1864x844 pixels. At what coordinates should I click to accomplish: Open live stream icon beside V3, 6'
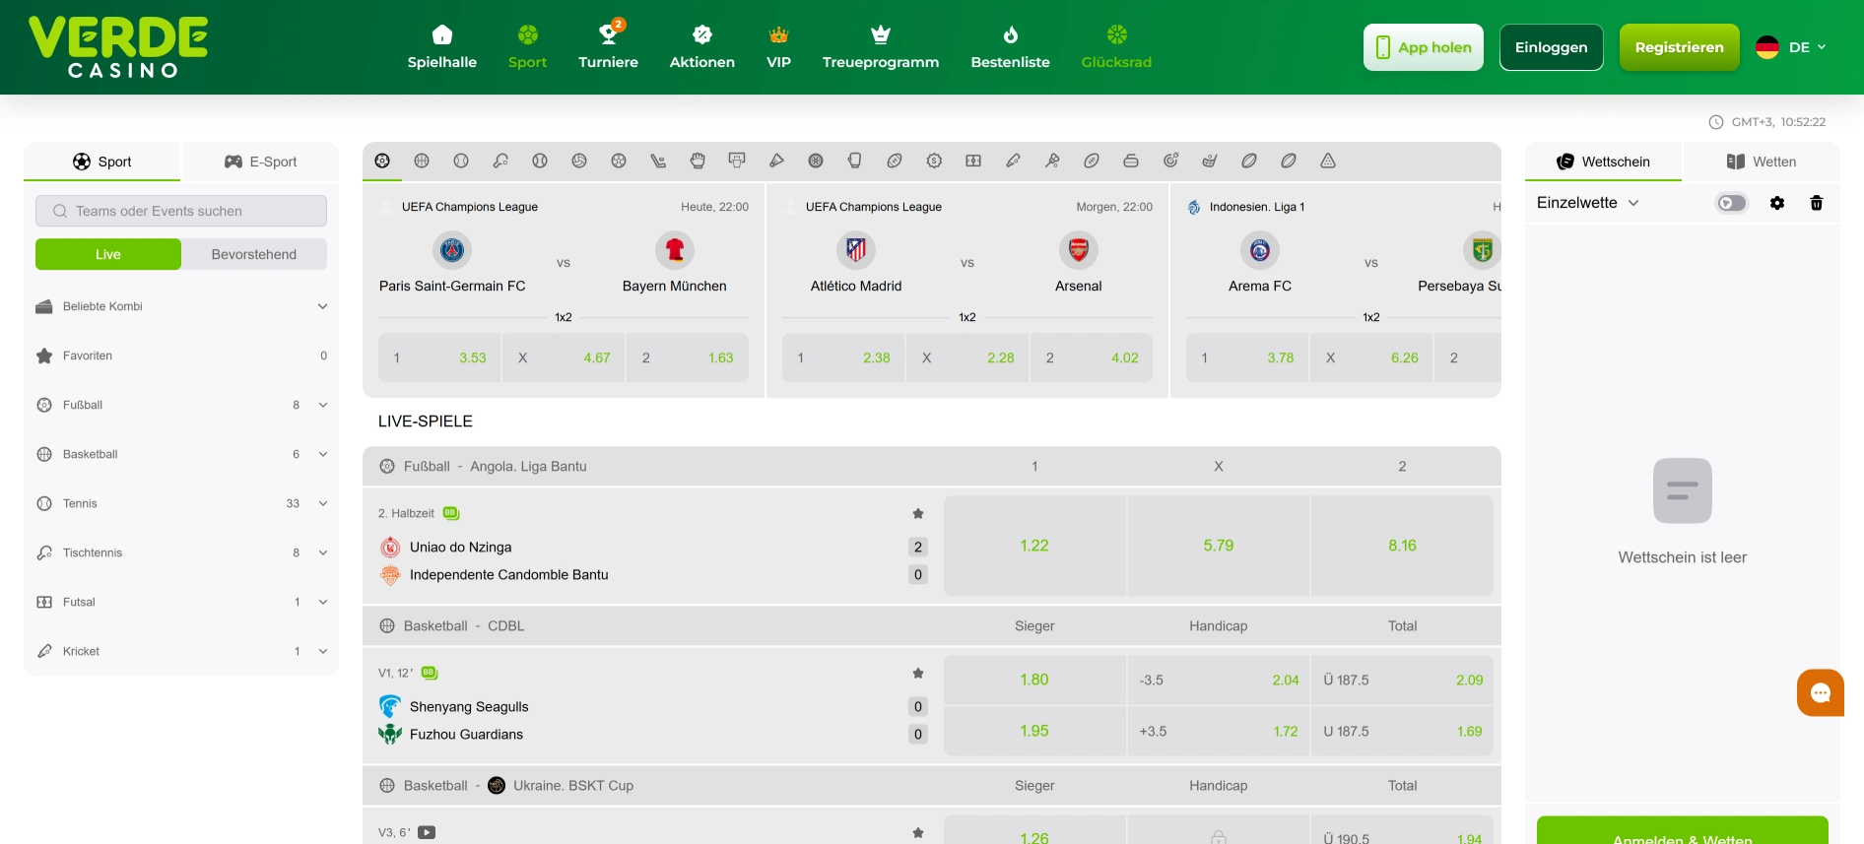coord(427,832)
